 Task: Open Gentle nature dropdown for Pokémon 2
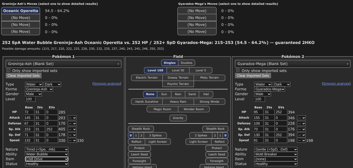coord(276,149)
